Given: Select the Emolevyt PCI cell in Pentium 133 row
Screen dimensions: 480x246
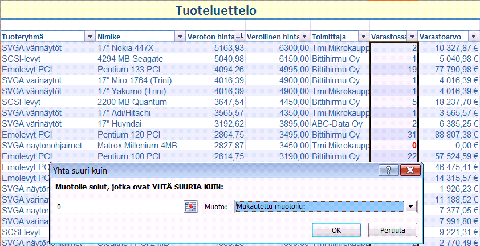Looking at the screenshot, I should coord(48,70).
